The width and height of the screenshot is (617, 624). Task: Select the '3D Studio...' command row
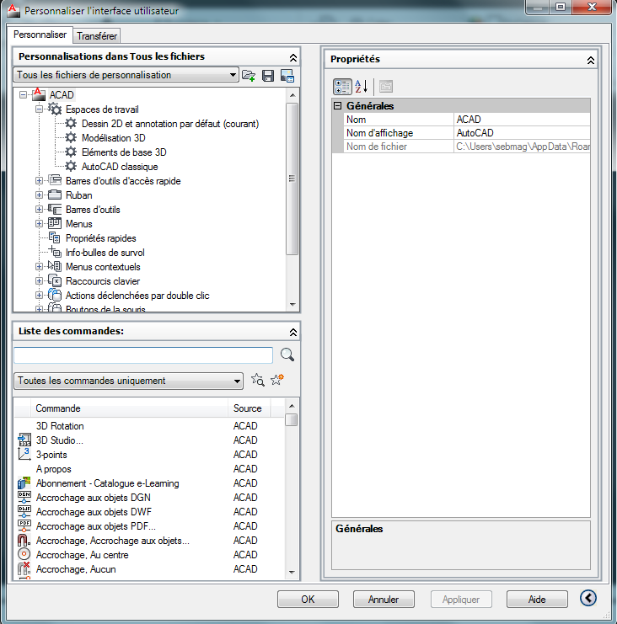(60, 440)
